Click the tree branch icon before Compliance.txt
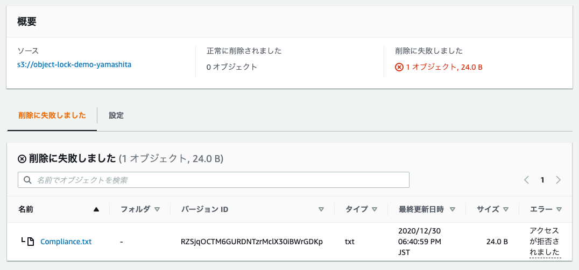 (x=23, y=241)
